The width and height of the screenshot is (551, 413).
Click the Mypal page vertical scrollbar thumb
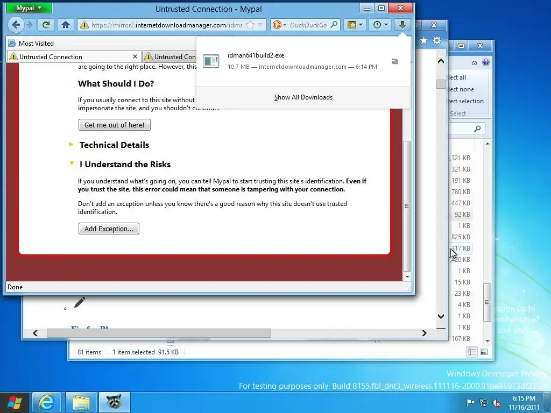[407, 206]
